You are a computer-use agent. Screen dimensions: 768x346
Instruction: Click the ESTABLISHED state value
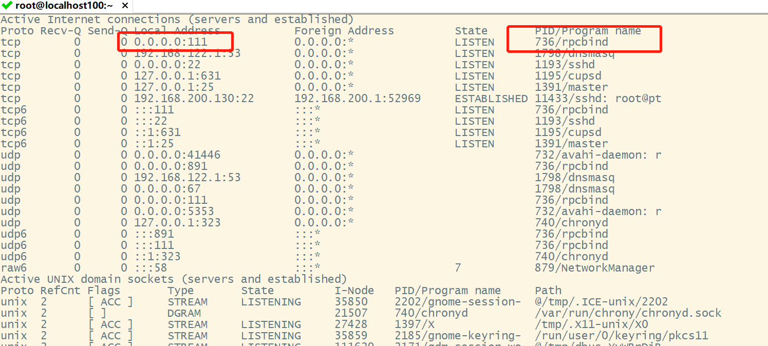(491, 99)
